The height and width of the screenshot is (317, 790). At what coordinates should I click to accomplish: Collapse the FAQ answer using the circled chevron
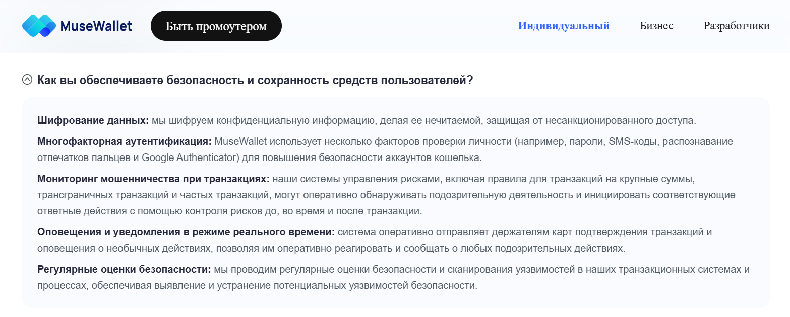click(27, 80)
